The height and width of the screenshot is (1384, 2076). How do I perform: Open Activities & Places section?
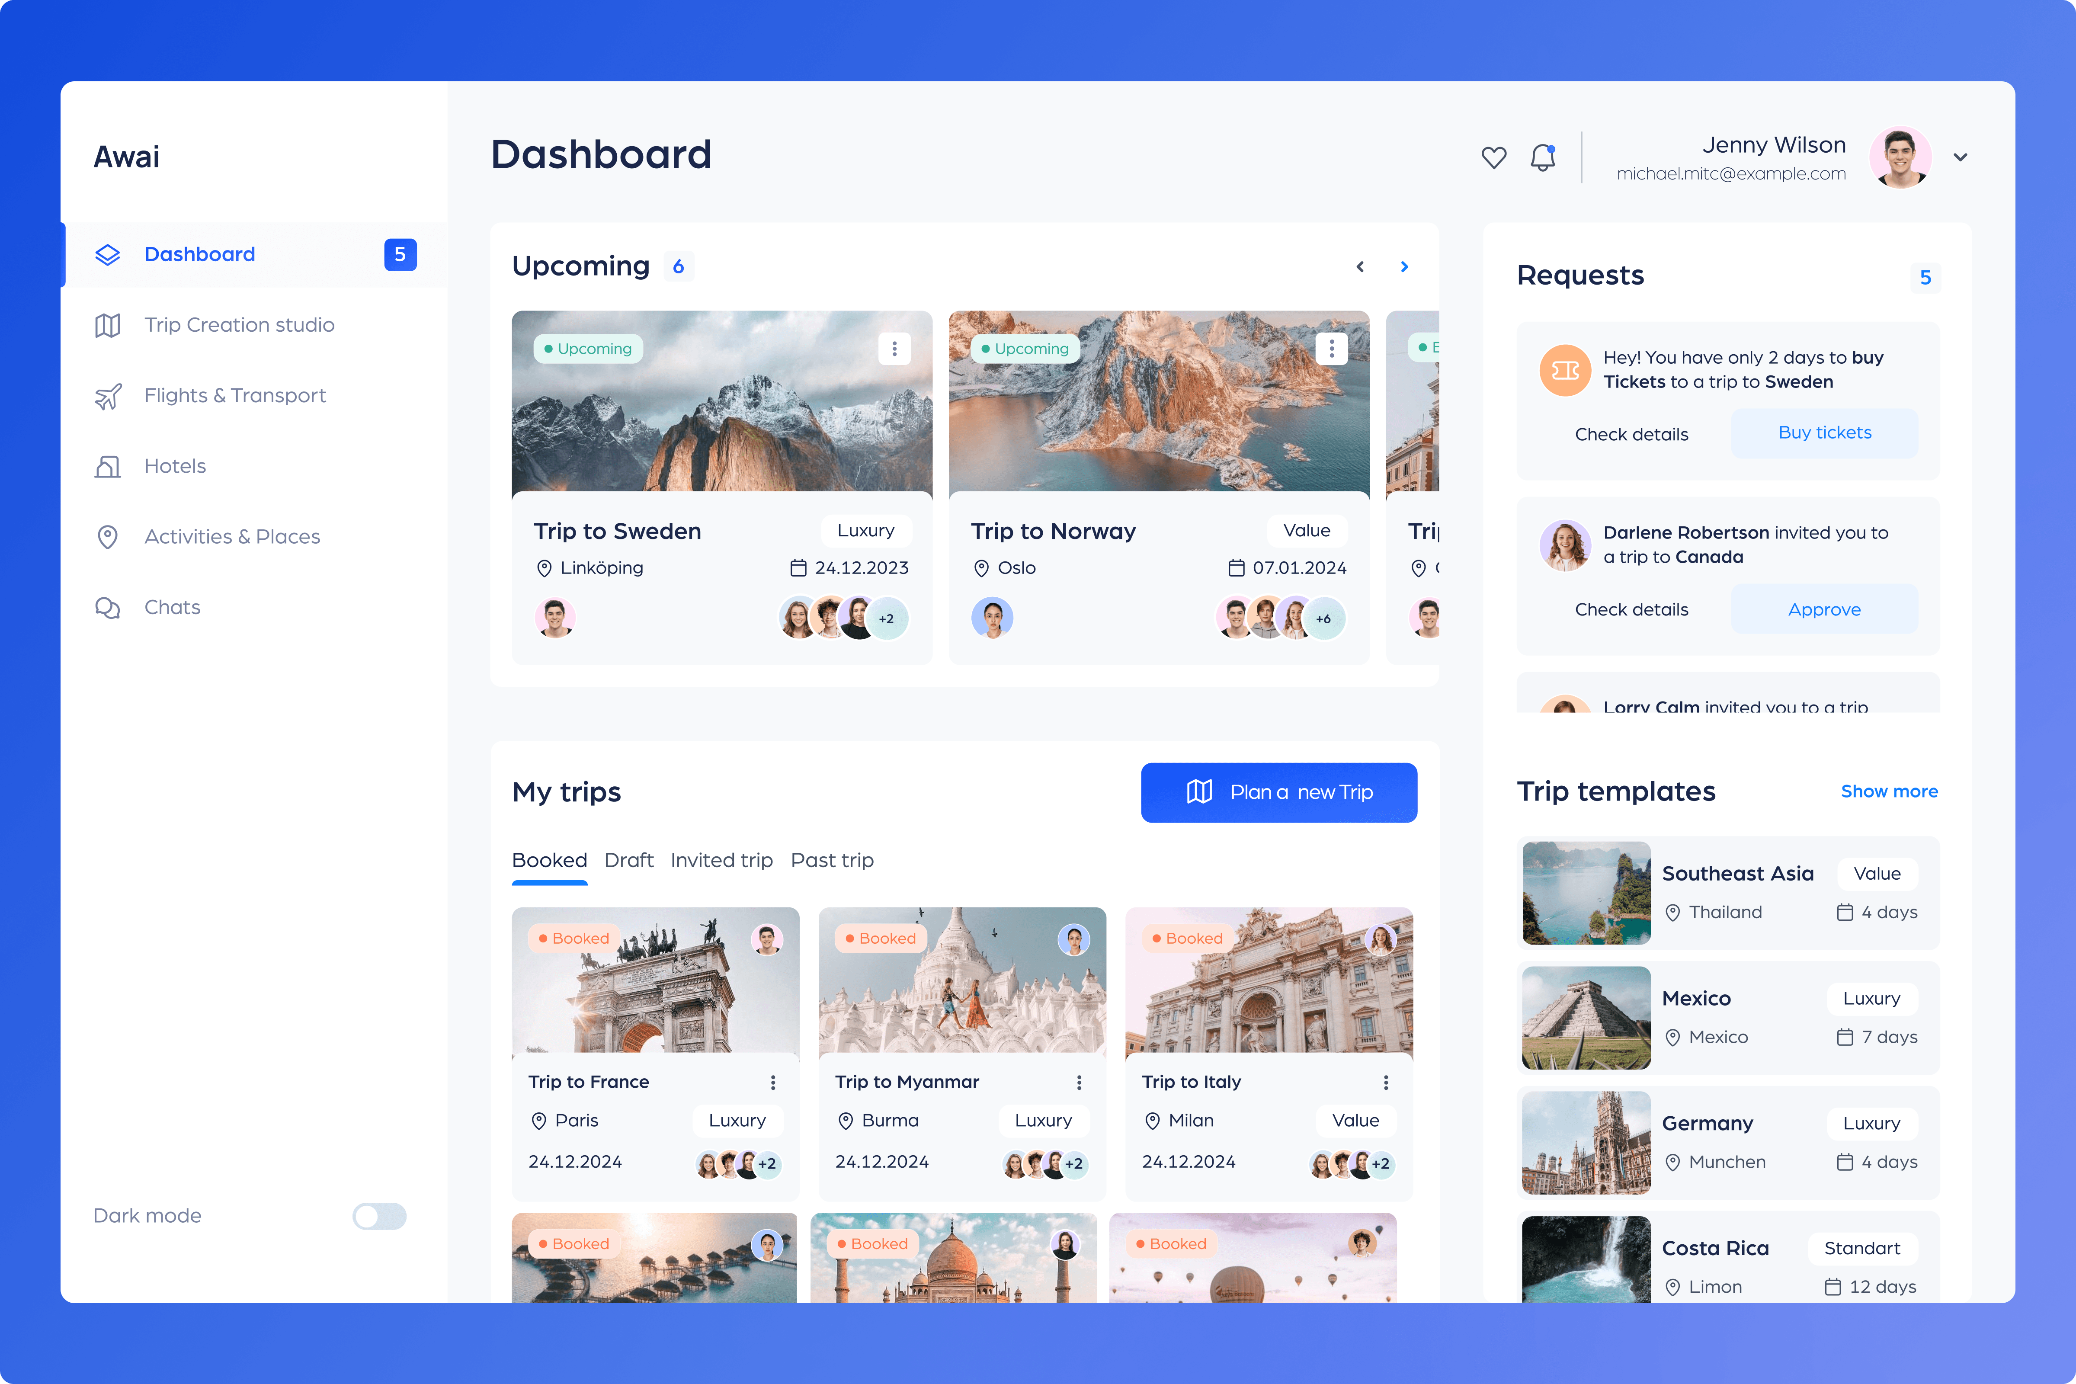click(x=231, y=537)
